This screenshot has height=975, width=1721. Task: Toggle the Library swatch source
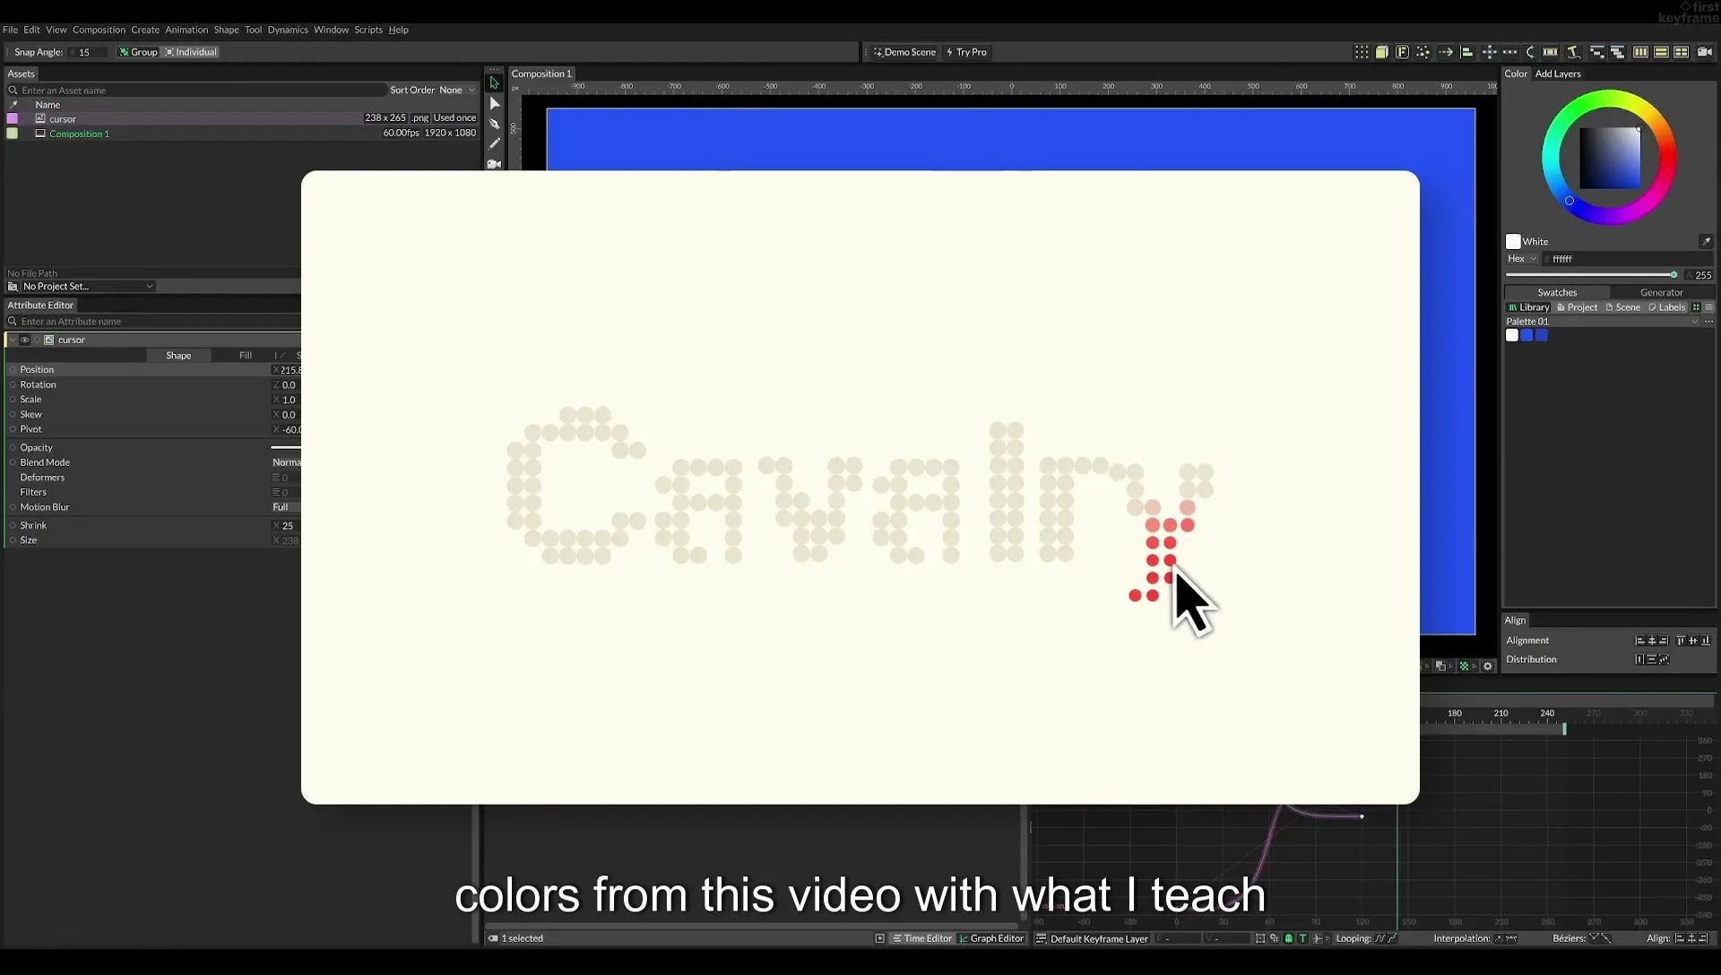[1528, 307]
